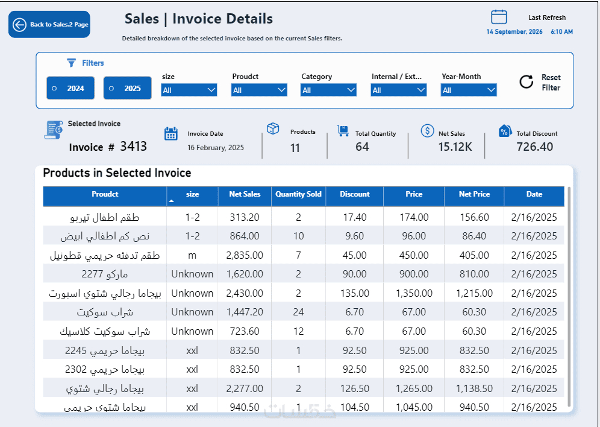Open the size filter dropdown
The image size is (600, 427).
point(189,90)
